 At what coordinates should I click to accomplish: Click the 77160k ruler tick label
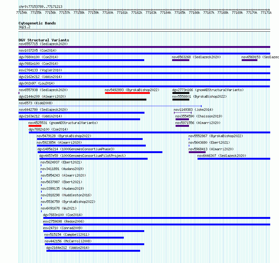(x=108, y=13)
